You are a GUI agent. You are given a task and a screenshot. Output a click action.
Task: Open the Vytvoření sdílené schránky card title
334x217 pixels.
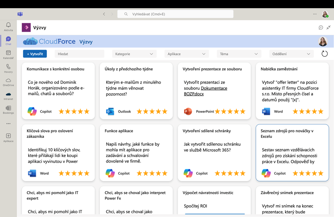[x=206, y=131]
